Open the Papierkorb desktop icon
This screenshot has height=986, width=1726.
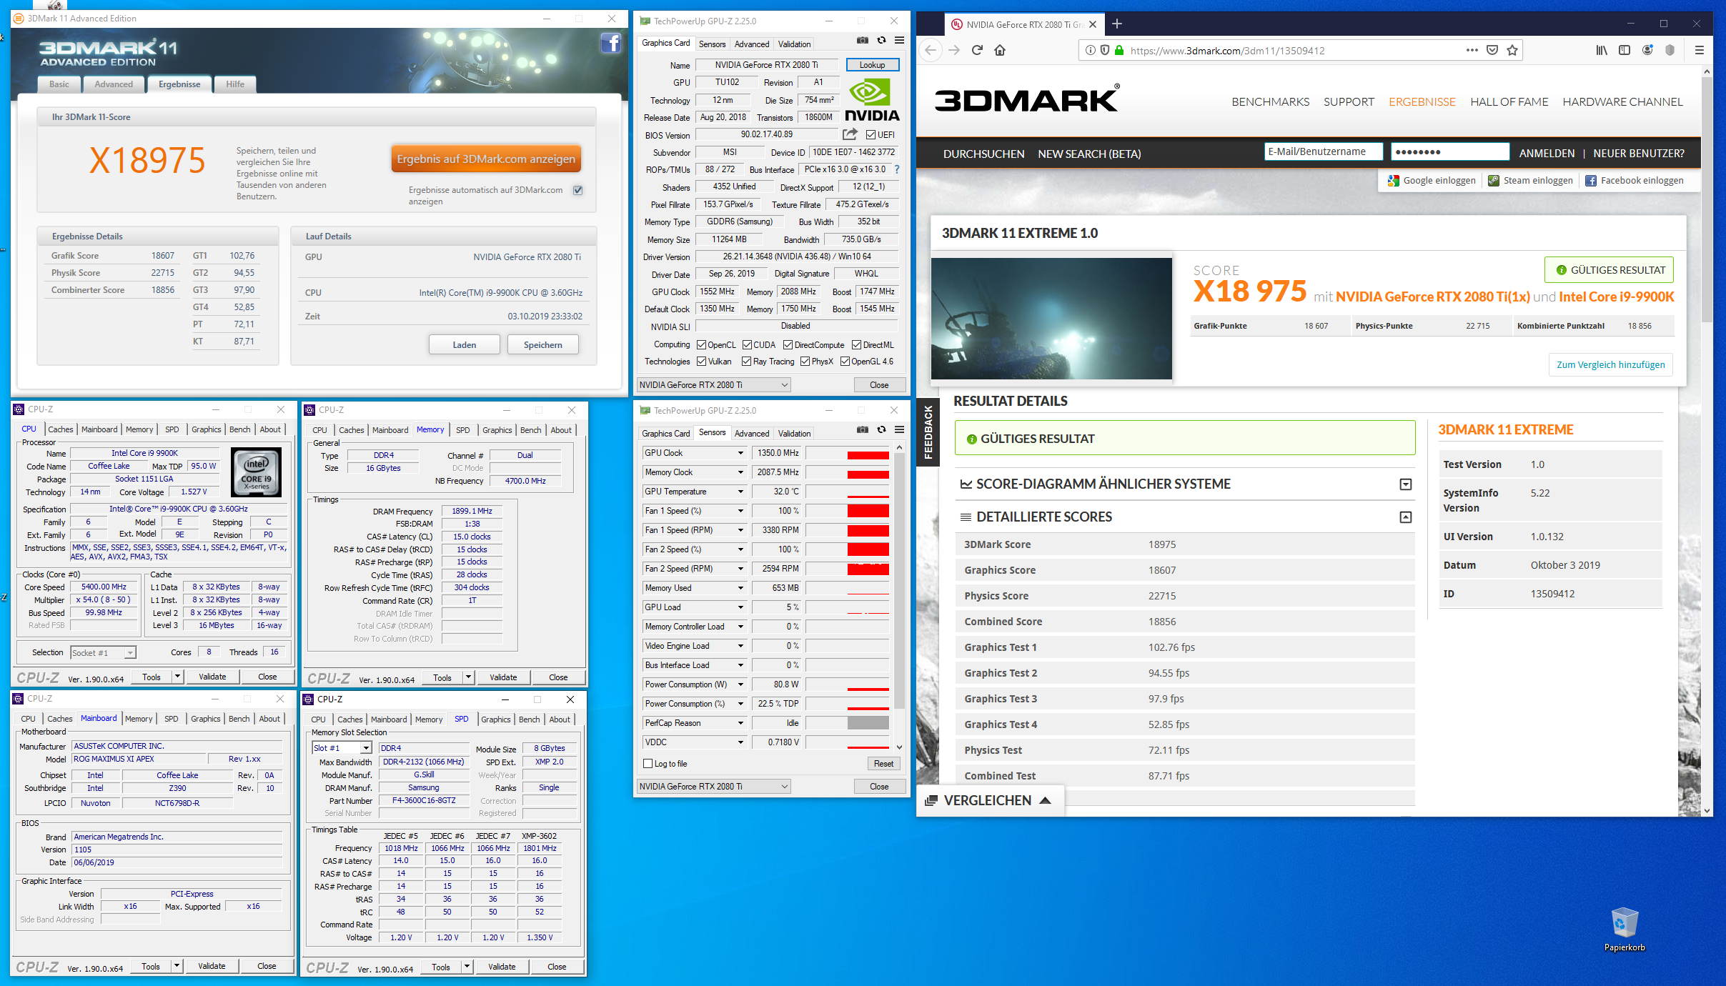click(x=1625, y=929)
